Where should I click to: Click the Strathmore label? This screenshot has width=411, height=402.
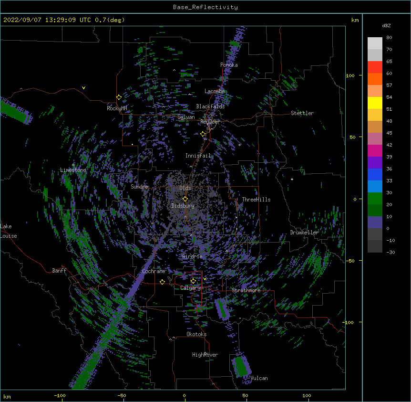(246, 290)
